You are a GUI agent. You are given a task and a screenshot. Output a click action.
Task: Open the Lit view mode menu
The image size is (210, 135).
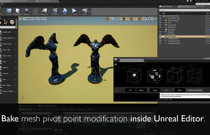click(38, 19)
